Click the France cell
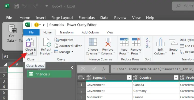 pos(156,97)
